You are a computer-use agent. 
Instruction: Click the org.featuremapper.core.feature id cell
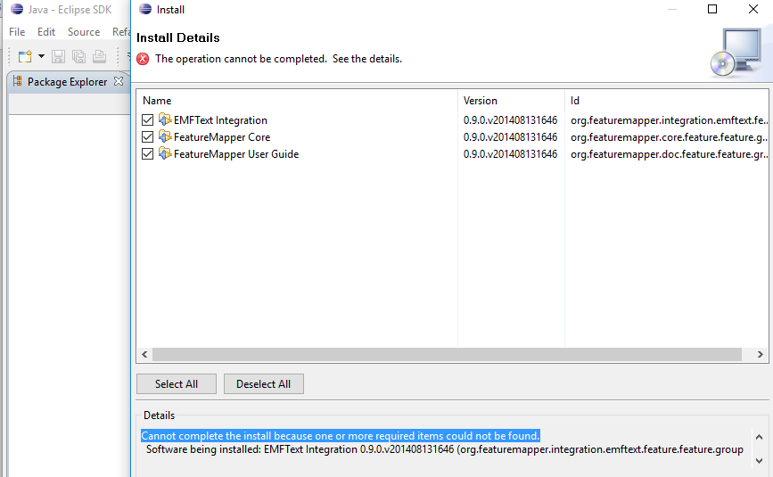pos(669,137)
